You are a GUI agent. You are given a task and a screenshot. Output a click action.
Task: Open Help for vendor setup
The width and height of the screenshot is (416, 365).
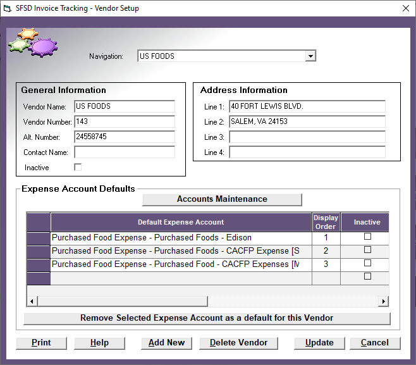99,343
